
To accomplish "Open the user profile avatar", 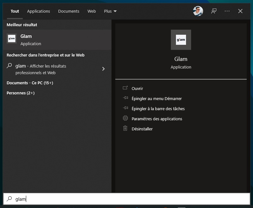I will pyautogui.click(x=198, y=11).
